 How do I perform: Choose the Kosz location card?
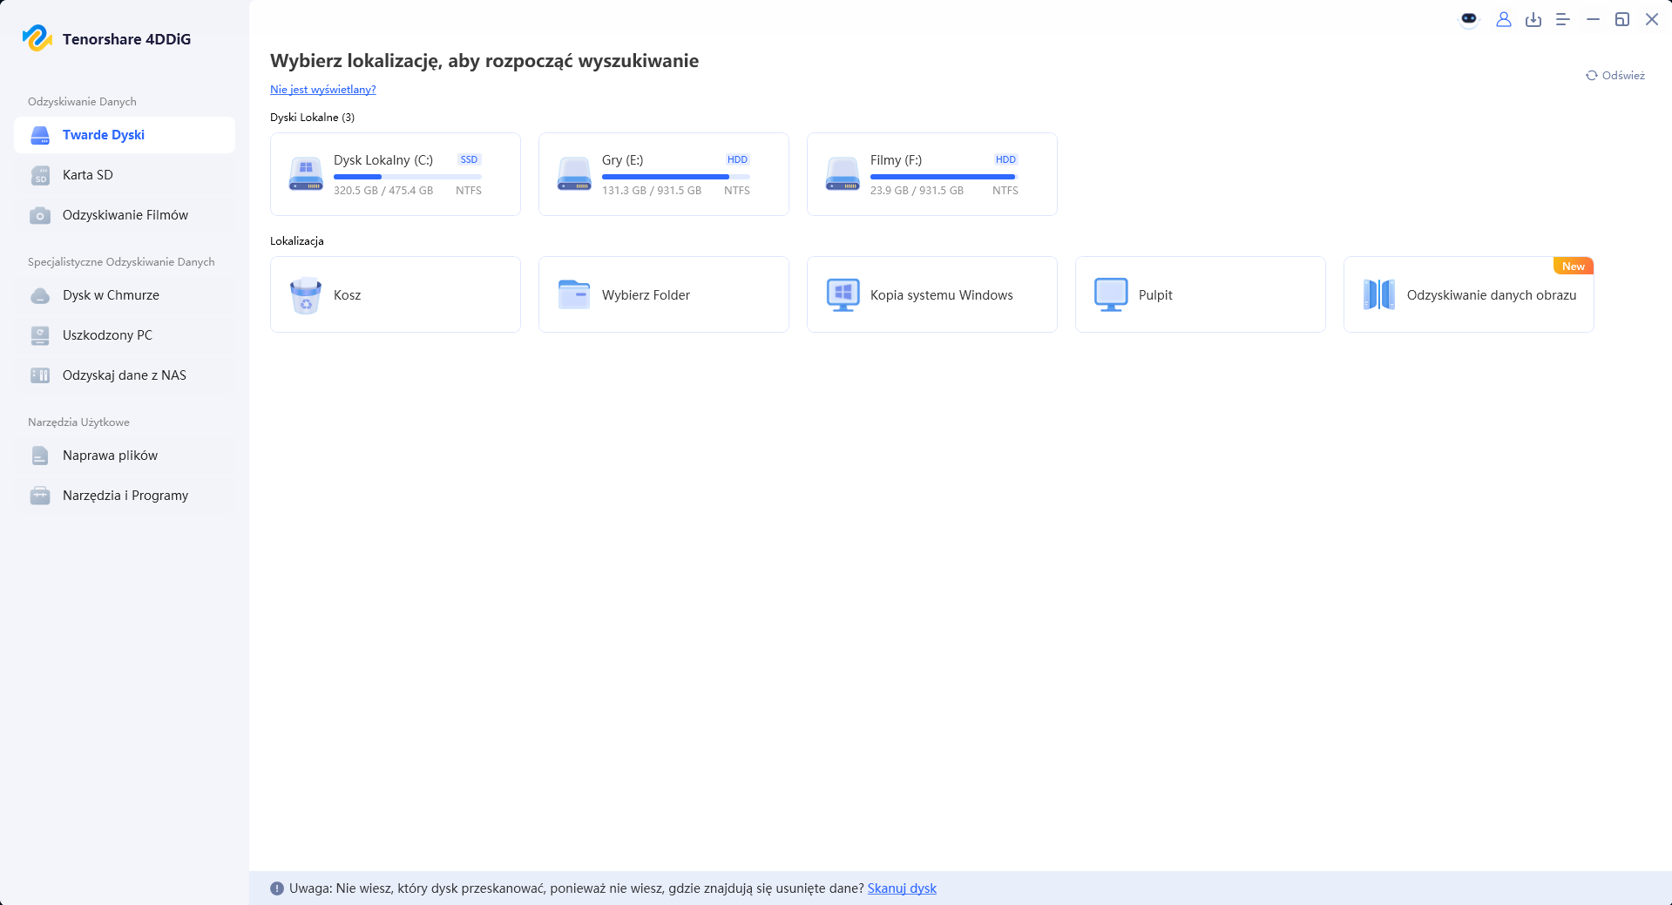pos(396,294)
